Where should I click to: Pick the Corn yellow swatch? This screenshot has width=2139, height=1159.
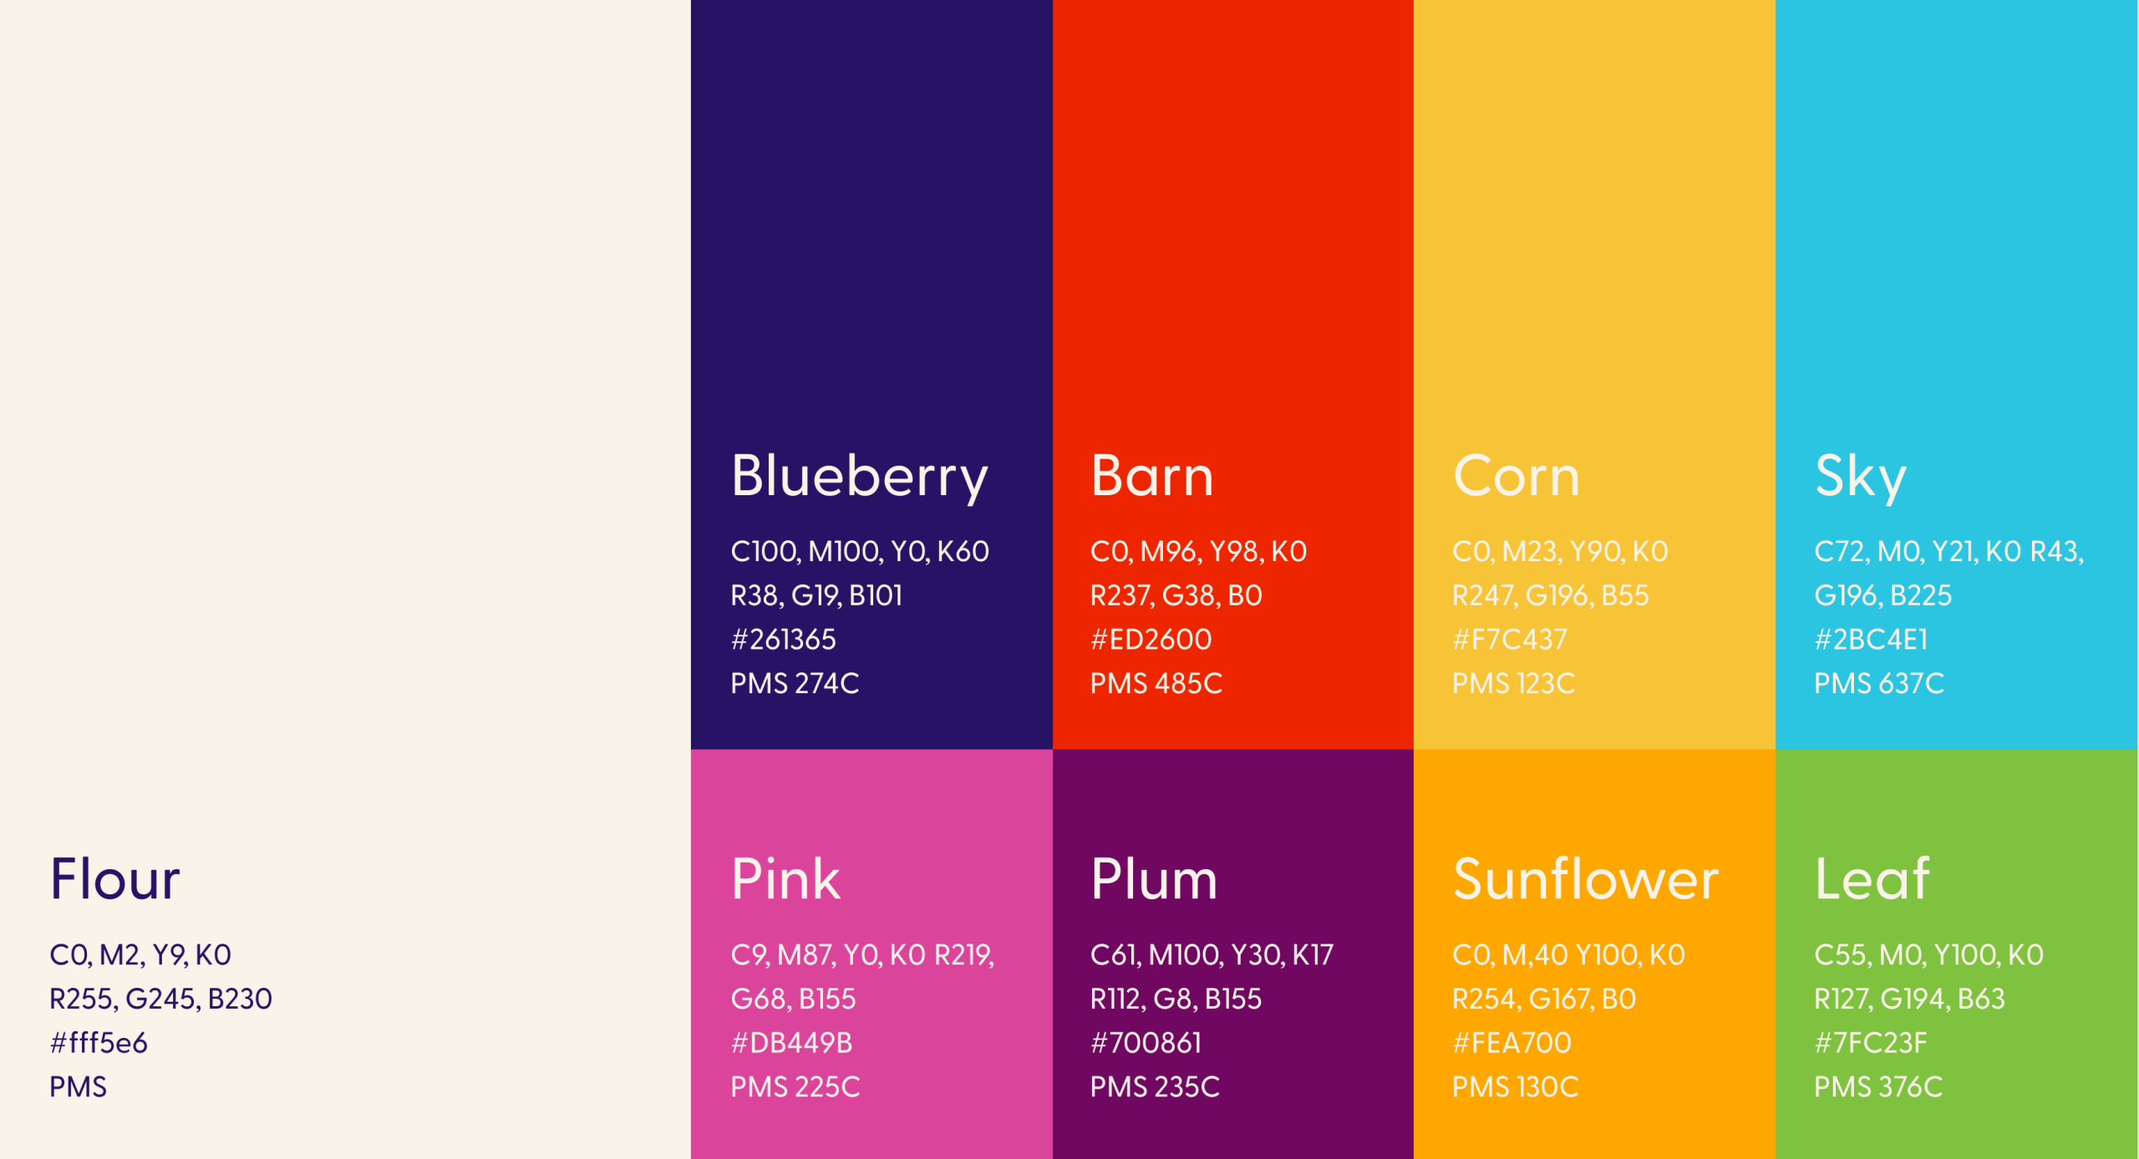click(x=1594, y=374)
